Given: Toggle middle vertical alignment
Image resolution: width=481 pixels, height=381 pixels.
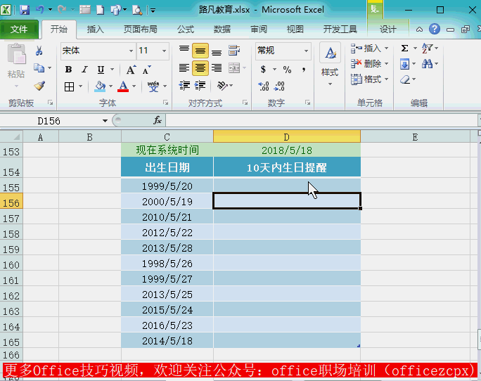Looking at the screenshot, I should point(200,51).
